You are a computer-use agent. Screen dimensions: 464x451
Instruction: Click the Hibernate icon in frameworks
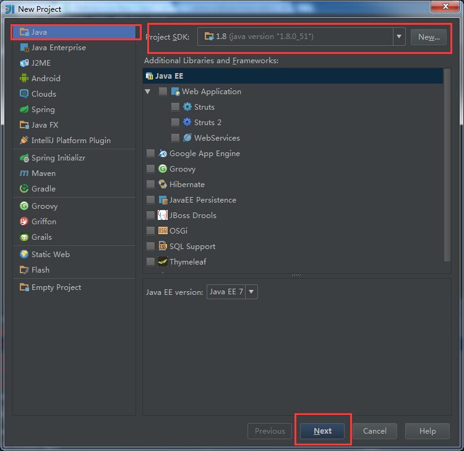(x=163, y=184)
